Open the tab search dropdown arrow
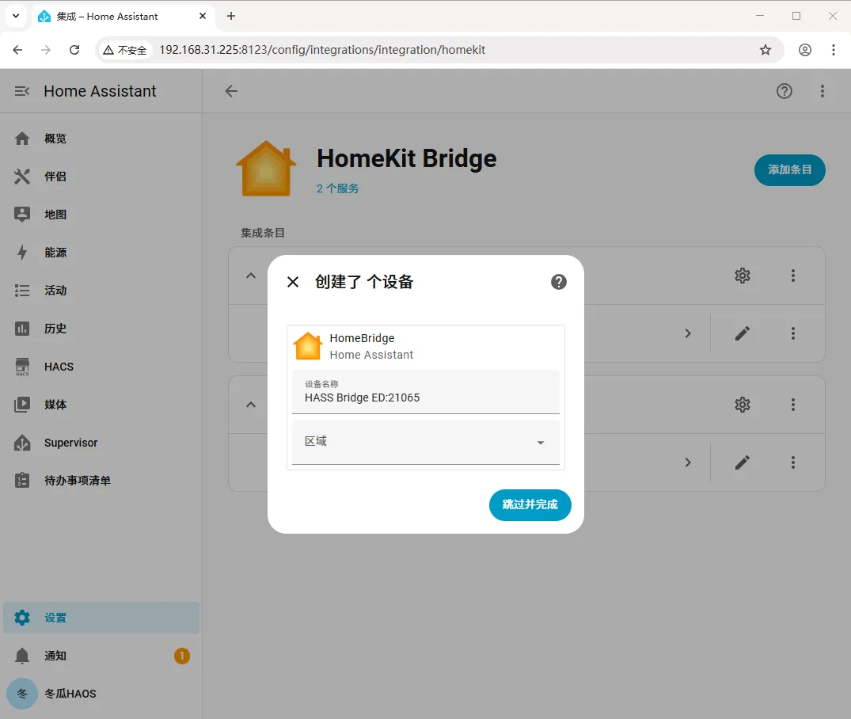The width and height of the screenshot is (851, 719). [x=16, y=17]
